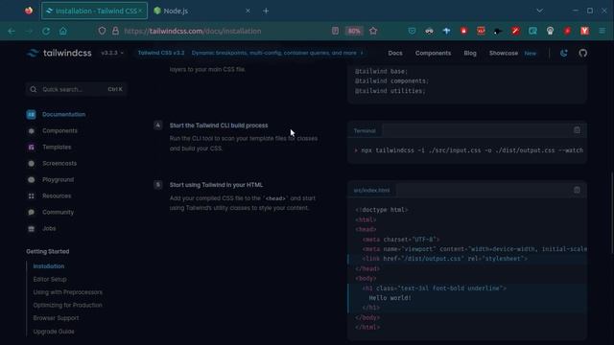Screen dimensions: 614x345
Task: Click the src/index.html file tab label
Action: [x=371, y=190]
